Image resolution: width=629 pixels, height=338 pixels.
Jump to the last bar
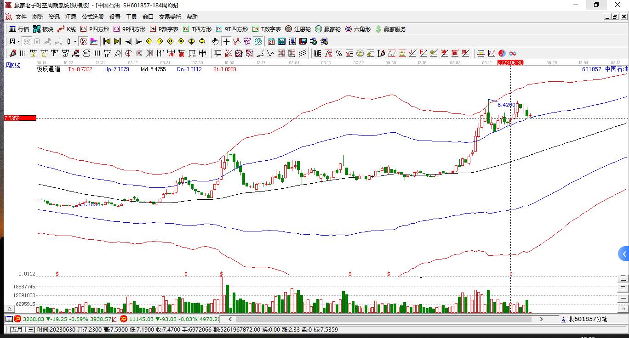coord(117,41)
